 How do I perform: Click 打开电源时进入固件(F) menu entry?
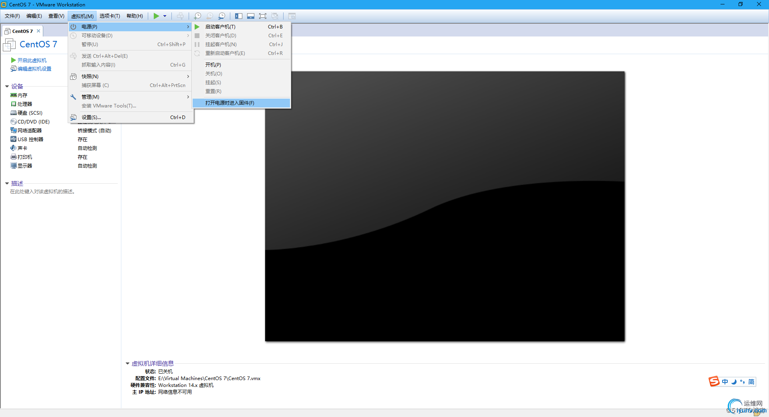[242, 103]
